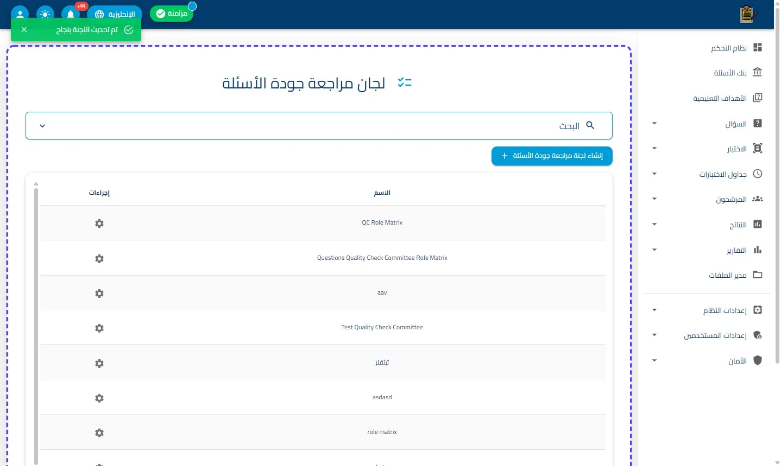Expand the المرشحون sidebar menu
This screenshot has width=781, height=466.
[x=654, y=199]
